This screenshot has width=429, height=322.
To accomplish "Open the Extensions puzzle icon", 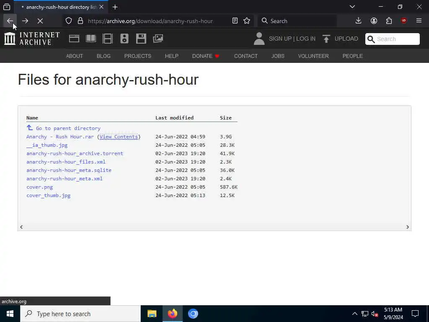I will point(389,21).
